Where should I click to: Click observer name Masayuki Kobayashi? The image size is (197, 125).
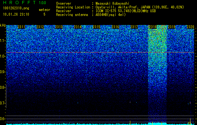coord(112,3)
